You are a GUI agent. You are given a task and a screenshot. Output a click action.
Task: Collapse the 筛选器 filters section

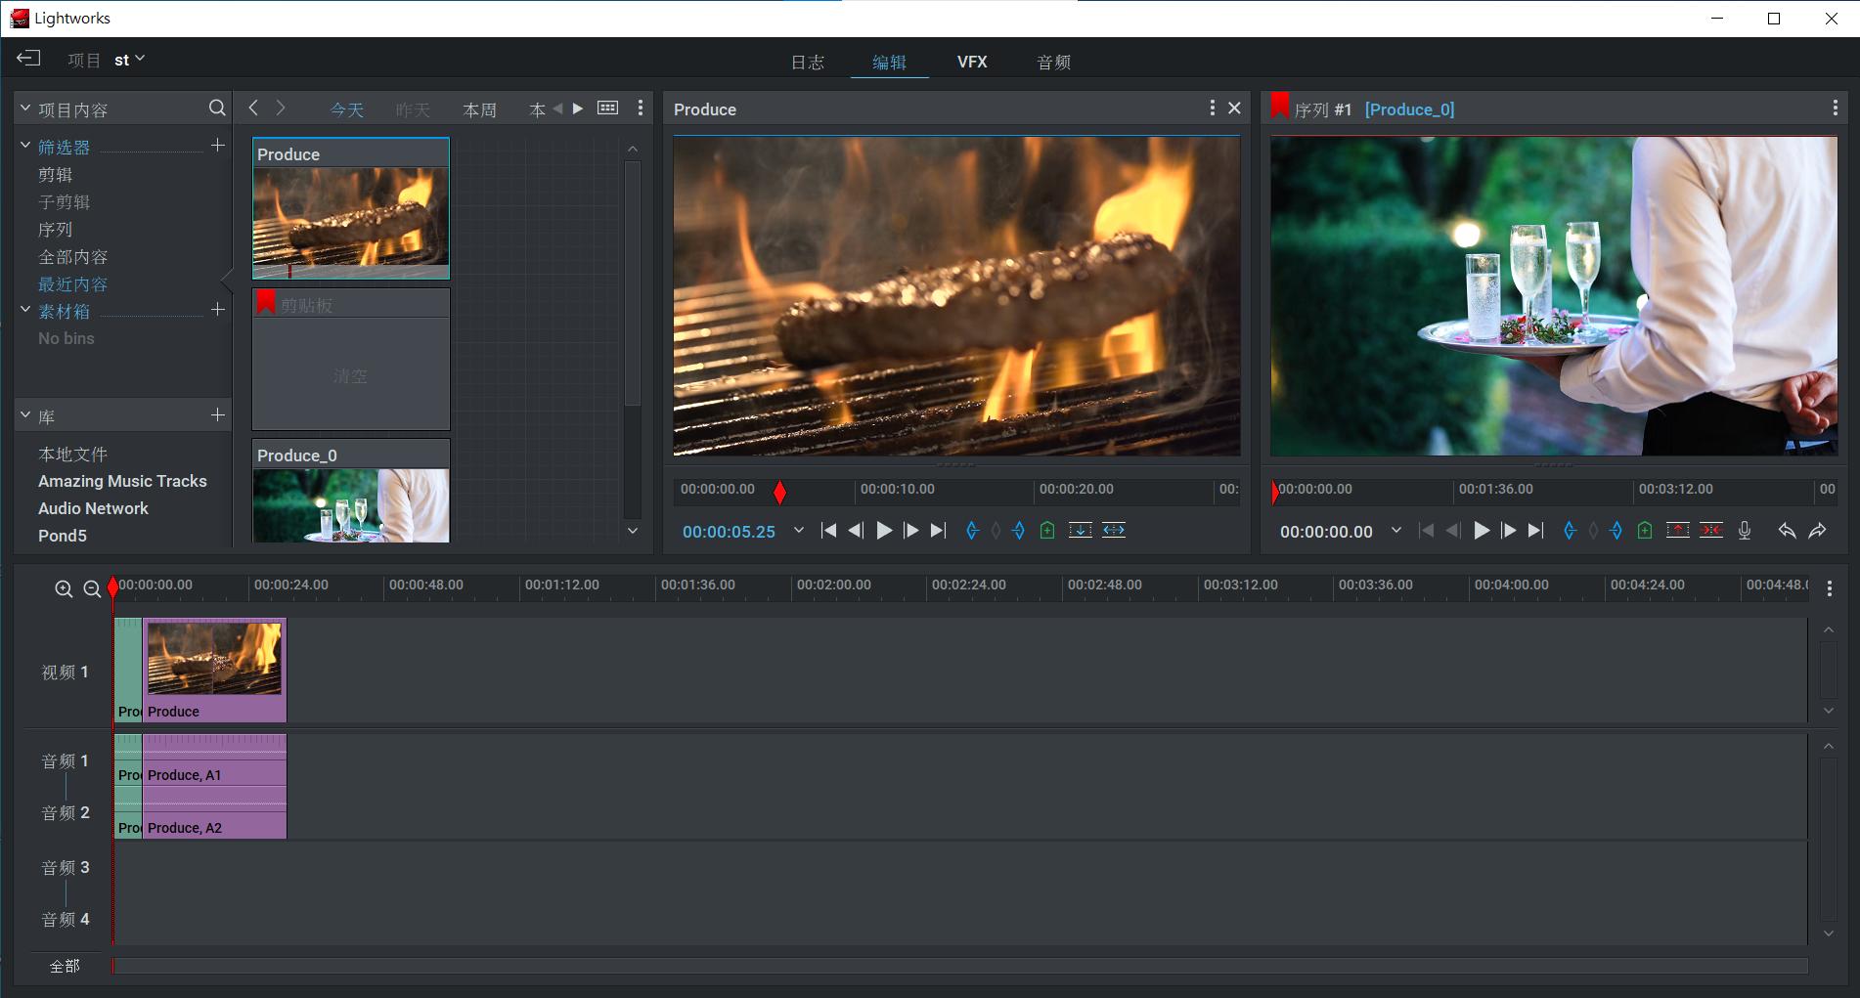pos(25,147)
